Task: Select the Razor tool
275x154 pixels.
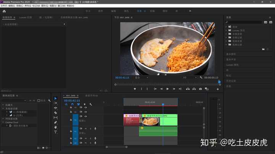Action: [x=56, y=113]
